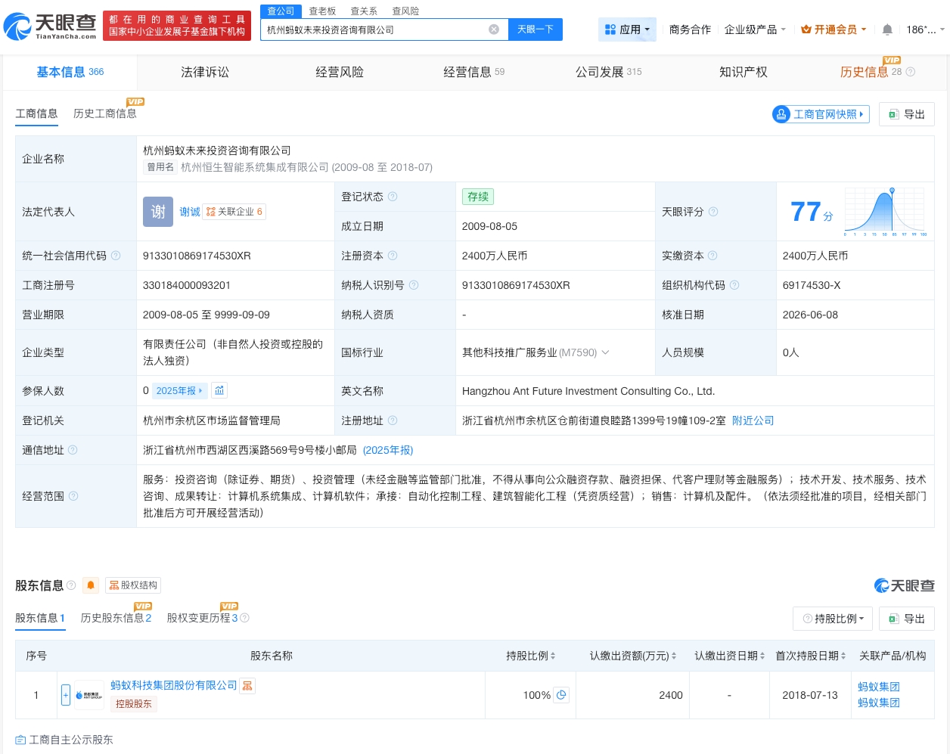Open the 2025年报 insured count report
This screenshot has height=754, width=950.
[x=179, y=390]
